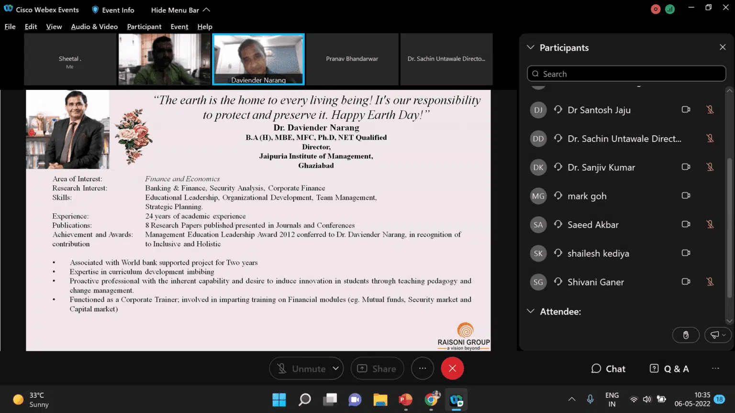Click the participants Search field
This screenshot has height=413, width=735.
click(626, 74)
